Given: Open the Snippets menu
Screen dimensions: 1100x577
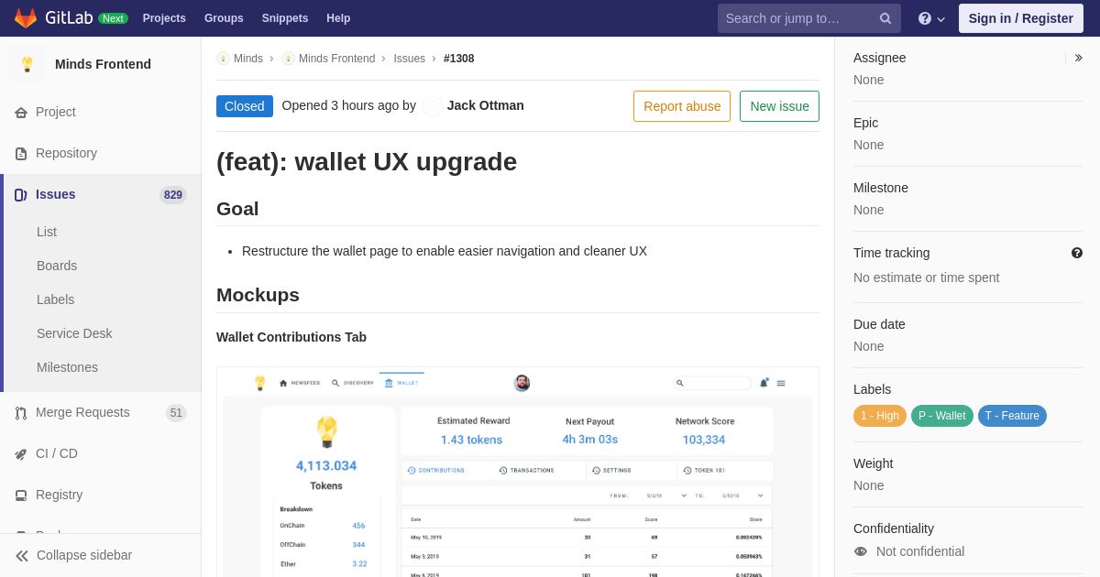Looking at the screenshot, I should pyautogui.click(x=285, y=18).
